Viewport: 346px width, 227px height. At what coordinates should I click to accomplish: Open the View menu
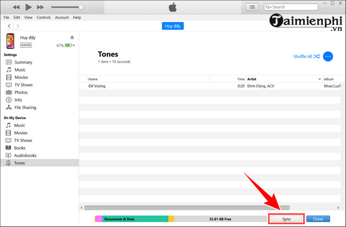(x=28, y=18)
